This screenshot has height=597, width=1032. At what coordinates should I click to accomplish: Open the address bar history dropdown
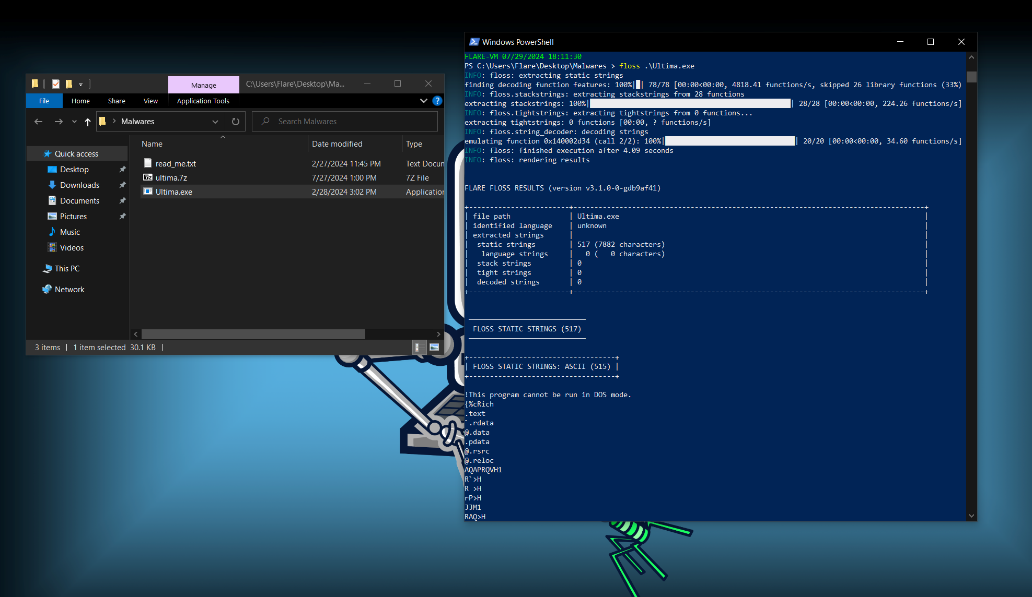(x=215, y=122)
